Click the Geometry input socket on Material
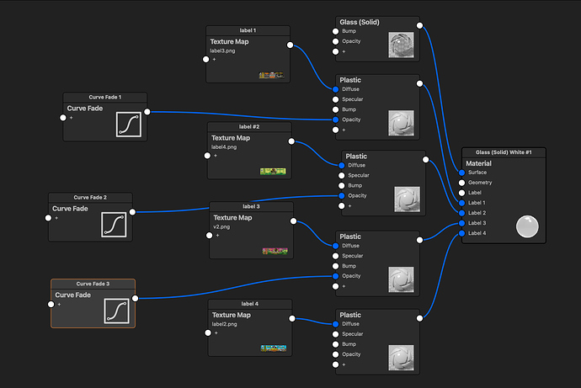 pyautogui.click(x=461, y=183)
